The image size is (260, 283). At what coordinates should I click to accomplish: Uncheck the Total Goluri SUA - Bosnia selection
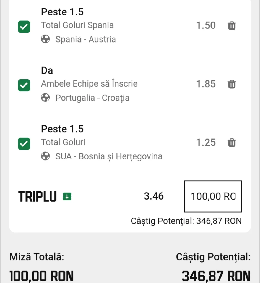click(x=24, y=144)
